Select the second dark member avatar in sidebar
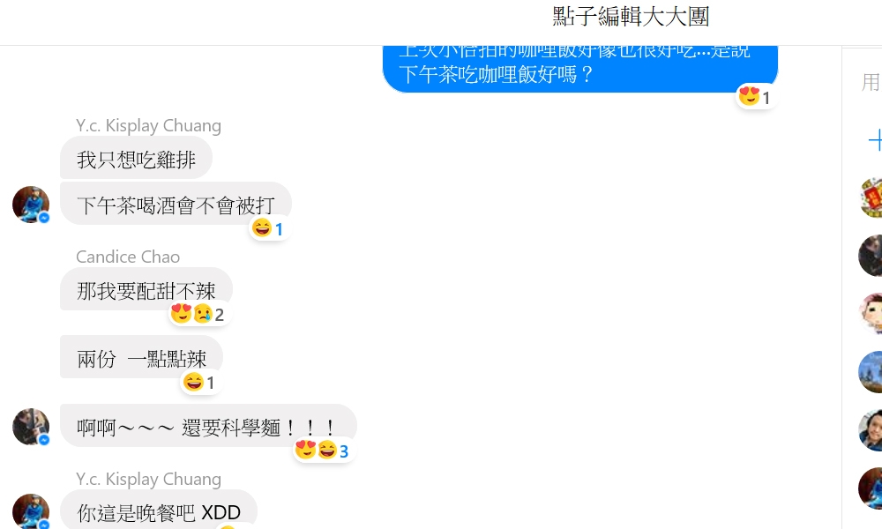The height and width of the screenshot is (529, 882). pos(871,256)
